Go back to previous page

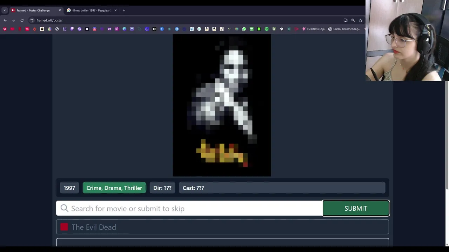[x=5, y=20]
